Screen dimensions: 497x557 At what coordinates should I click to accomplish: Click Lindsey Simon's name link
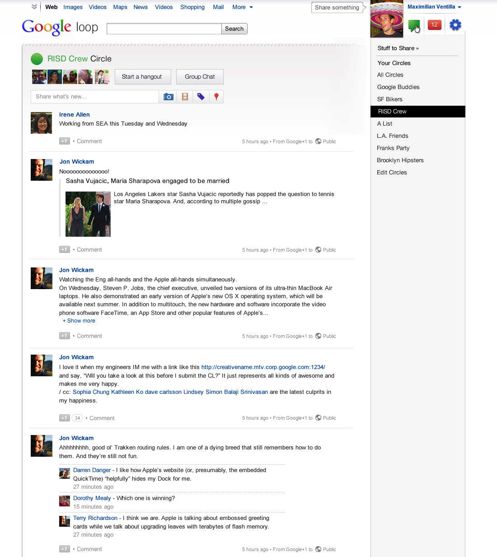tap(203, 392)
